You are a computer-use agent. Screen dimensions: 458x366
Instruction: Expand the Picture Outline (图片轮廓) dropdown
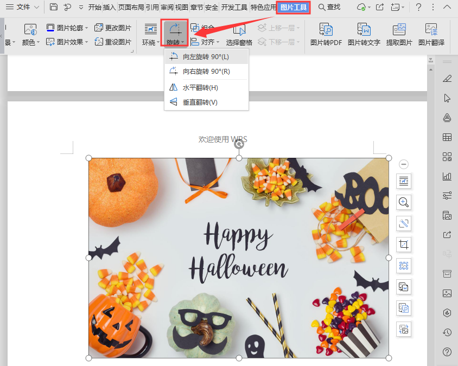(86, 28)
